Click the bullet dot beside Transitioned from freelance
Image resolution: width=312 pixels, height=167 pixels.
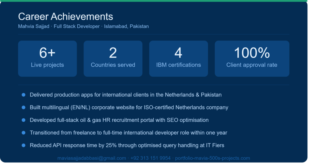(x=23, y=133)
